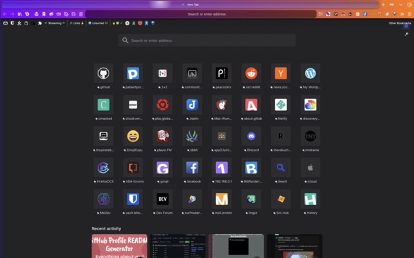Go back with the back arrow
414x258 pixels.
click(x=5, y=14)
